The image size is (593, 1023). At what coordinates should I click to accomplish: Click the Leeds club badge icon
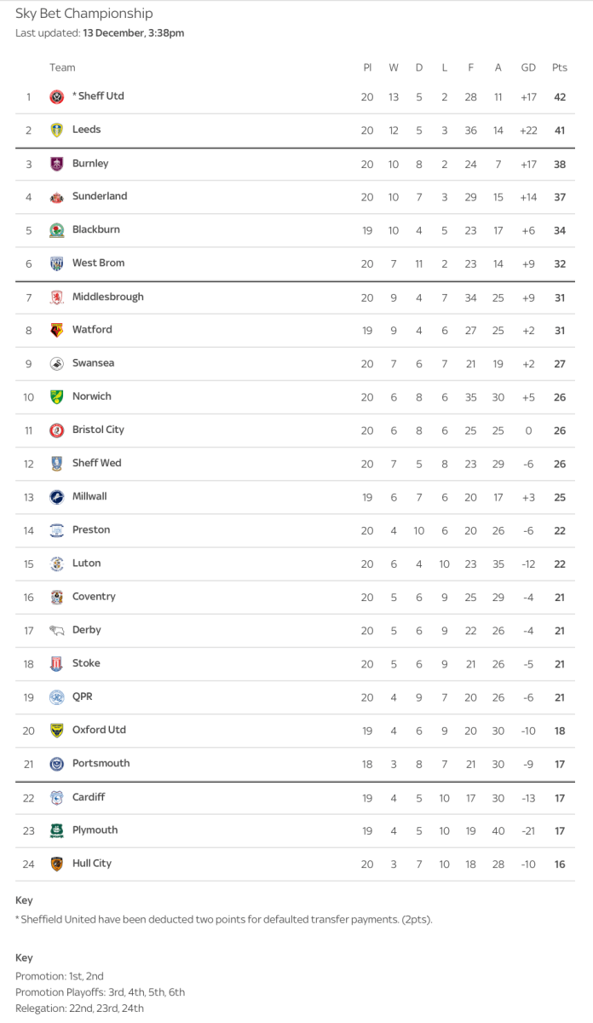pyautogui.click(x=57, y=130)
